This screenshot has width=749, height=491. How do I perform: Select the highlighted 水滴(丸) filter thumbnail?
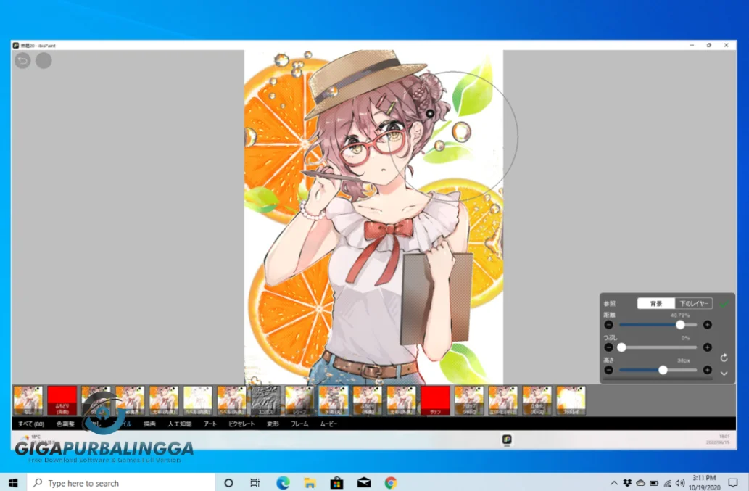(334, 400)
